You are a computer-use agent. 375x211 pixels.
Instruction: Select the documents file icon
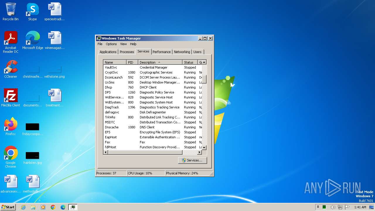[x=33, y=101]
